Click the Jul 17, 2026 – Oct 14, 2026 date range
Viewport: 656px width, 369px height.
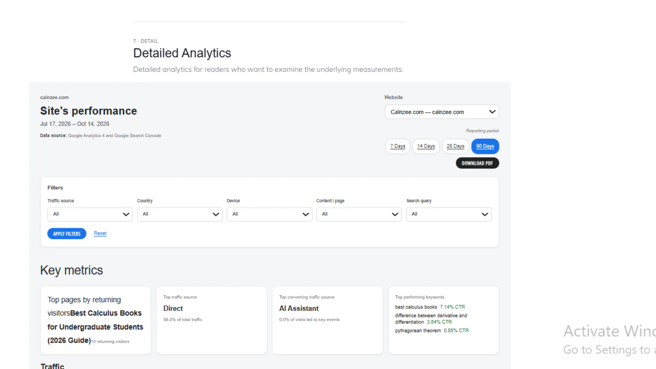(x=74, y=124)
